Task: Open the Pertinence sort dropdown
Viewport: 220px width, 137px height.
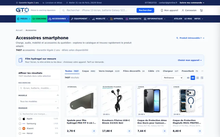Action: [x=172, y=78]
